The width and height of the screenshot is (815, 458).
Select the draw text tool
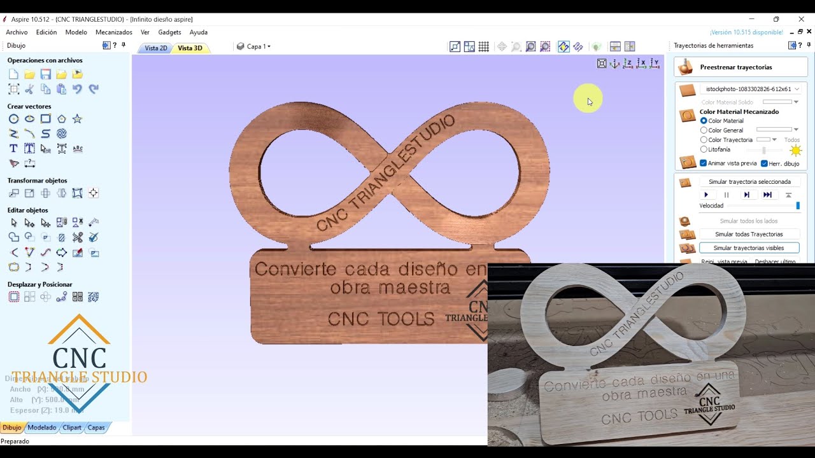point(13,148)
